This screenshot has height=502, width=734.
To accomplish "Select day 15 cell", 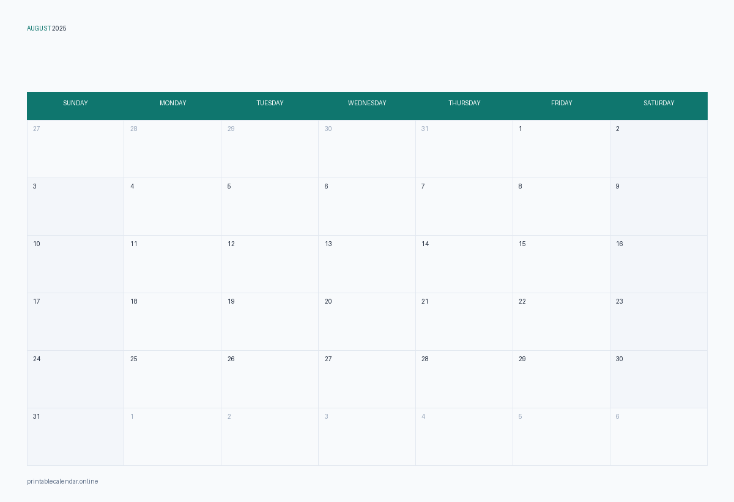I will coord(562,264).
